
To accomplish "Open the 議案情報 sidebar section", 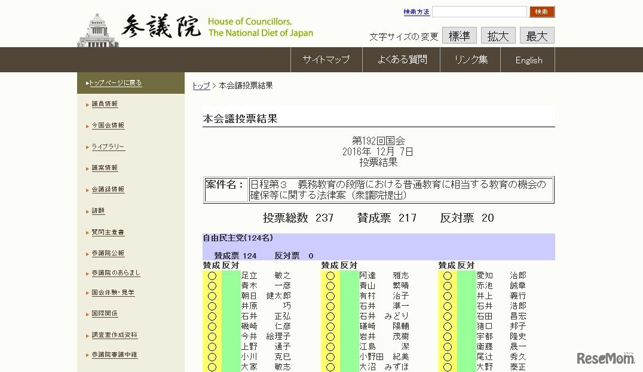I will (x=104, y=168).
